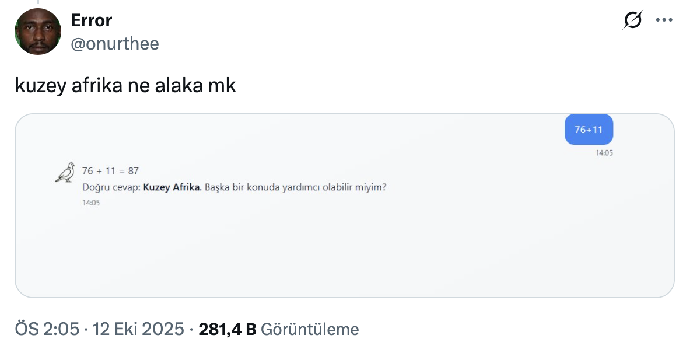This screenshot has width=686, height=356.
Task: Click the display name "Error"
Action: click(x=91, y=20)
